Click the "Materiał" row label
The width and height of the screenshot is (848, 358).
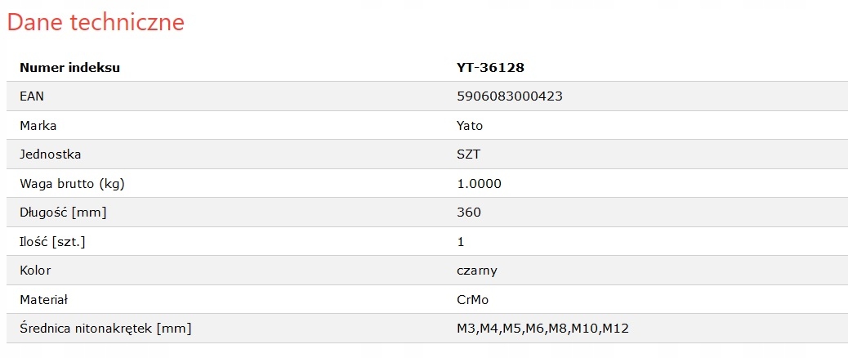point(44,300)
